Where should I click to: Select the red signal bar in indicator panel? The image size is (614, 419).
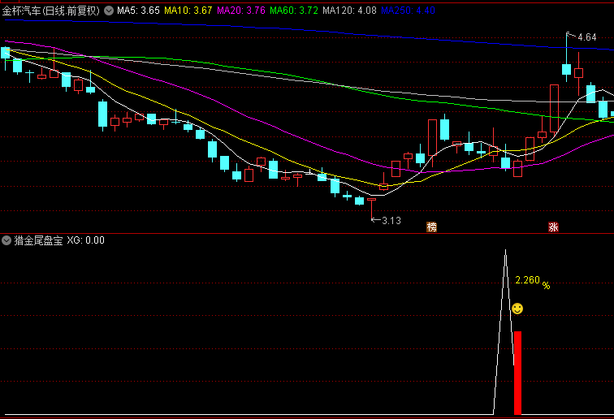coord(517,373)
